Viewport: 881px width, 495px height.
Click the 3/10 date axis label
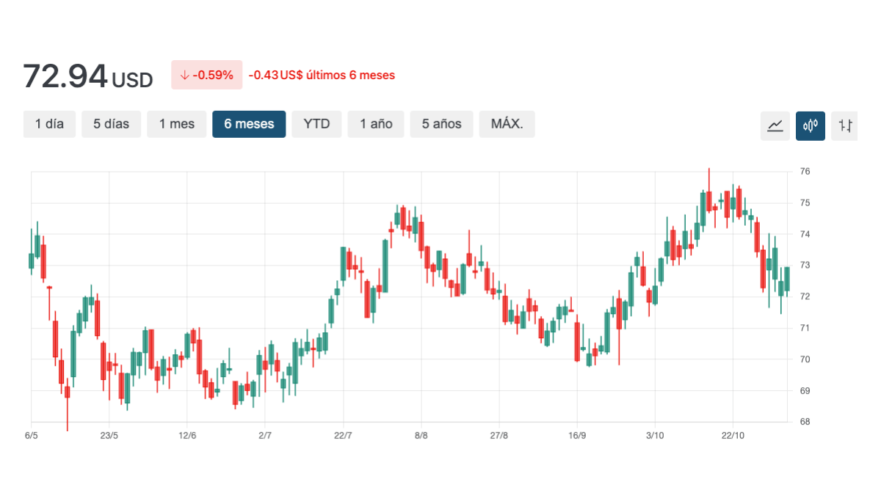[x=654, y=436]
